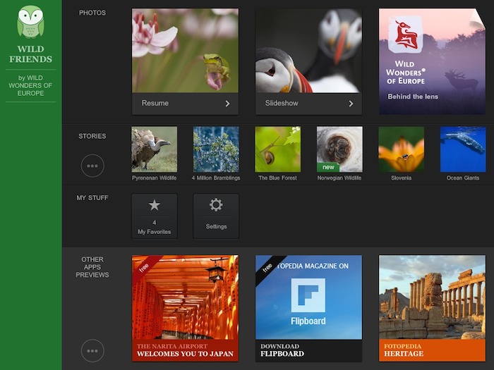Open the 4 Million Bramblings story
494x370 pixels.
pos(216,149)
